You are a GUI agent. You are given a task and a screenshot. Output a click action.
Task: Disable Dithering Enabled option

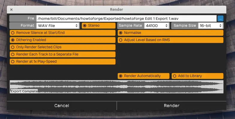click(62, 40)
